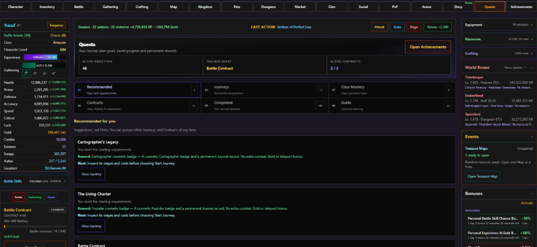Click the purple Experience progress bar

44,57
